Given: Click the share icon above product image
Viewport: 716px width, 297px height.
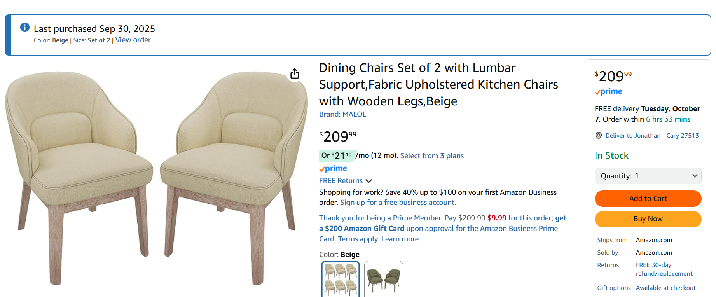Looking at the screenshot, I should [x=295, y=73].
